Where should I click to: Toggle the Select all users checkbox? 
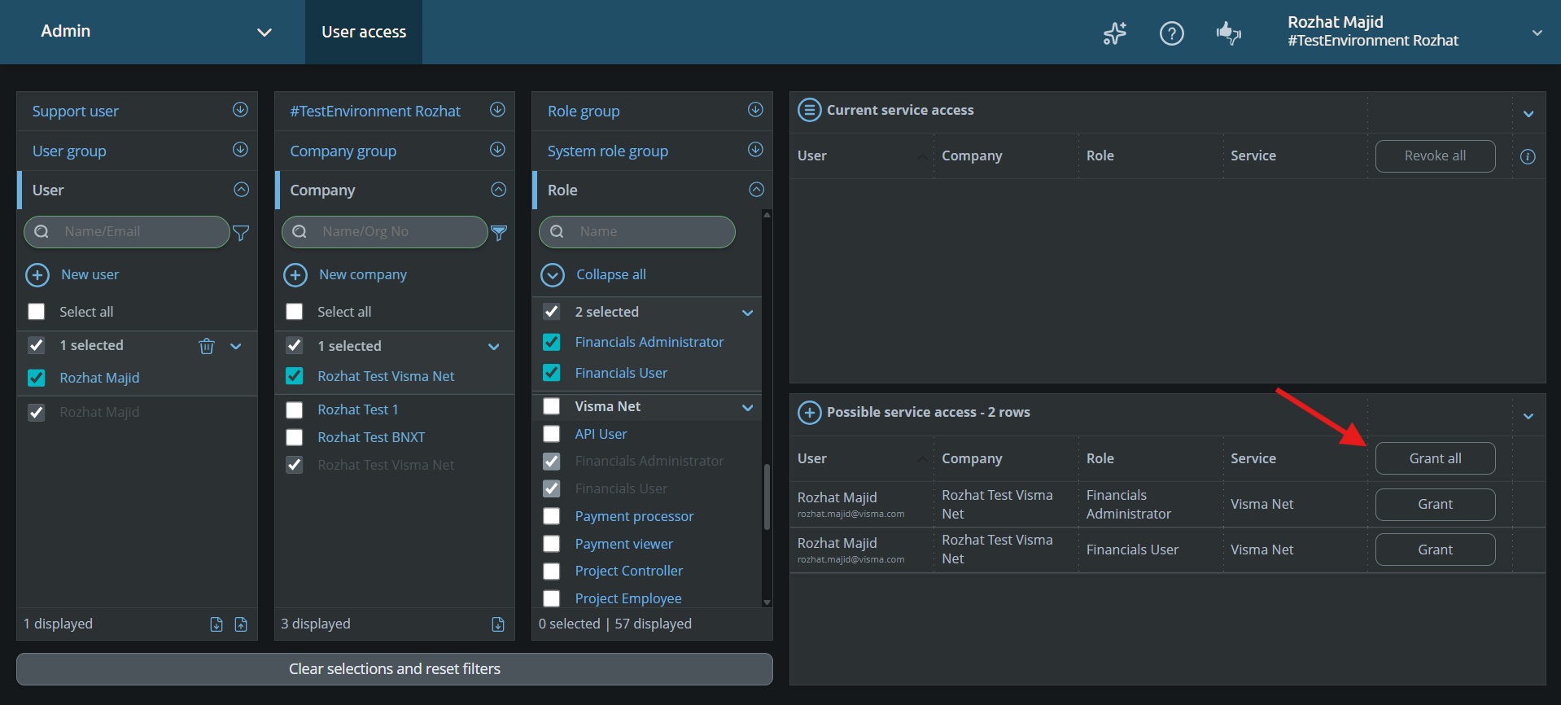pos(37,312)
